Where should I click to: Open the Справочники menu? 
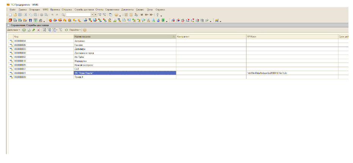[x=112, y=9]
